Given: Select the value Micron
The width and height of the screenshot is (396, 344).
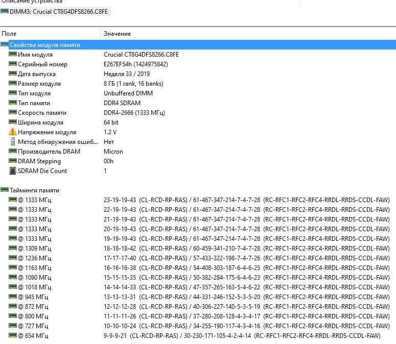Looking at the screenshot, I should click(113, 151).
